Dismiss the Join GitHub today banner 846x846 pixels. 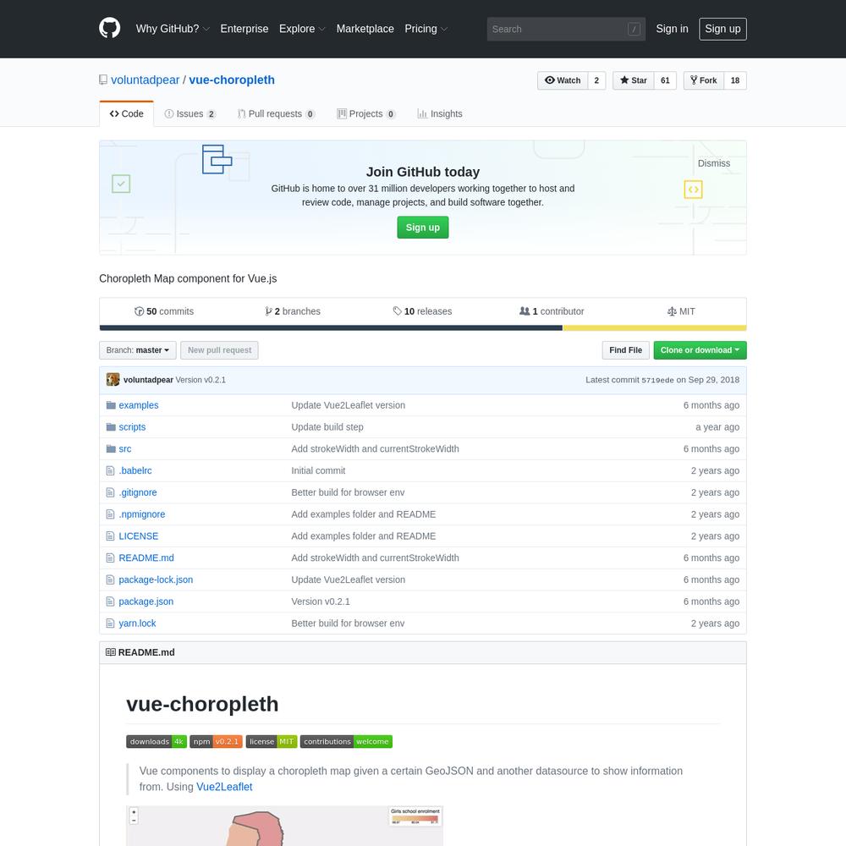pyautogui.click(x=714, y=163)
